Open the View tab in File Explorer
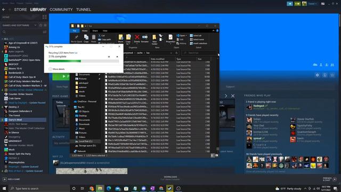Screen dimensions: 341x192 point(105,31)
